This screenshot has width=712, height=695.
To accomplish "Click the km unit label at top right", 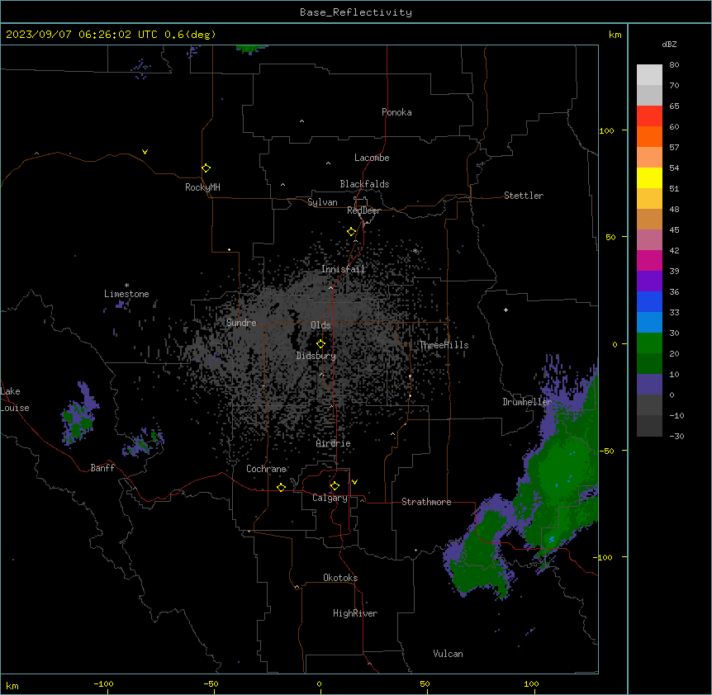I will pyautogui.click(x=615, y=35).
